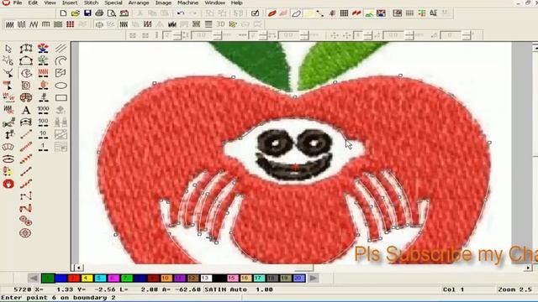
Task: Select the red motif fill stitch icon
Action: pyautogui.click(x=71, y=24)
